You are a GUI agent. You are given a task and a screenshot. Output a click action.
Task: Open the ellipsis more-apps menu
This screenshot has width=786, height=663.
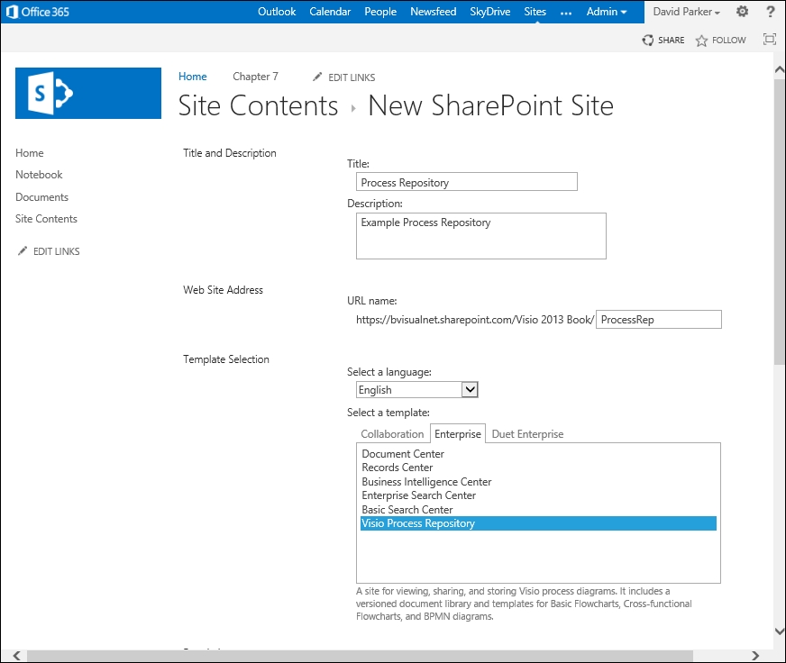coord(566,12)
